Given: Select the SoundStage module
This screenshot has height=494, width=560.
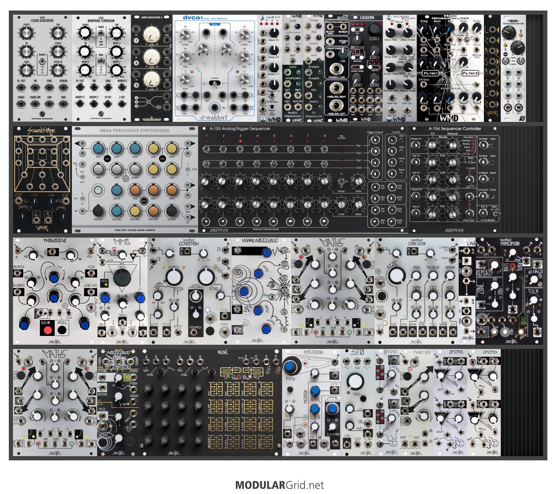Looking at the screenshot, I should coord(42,180).
